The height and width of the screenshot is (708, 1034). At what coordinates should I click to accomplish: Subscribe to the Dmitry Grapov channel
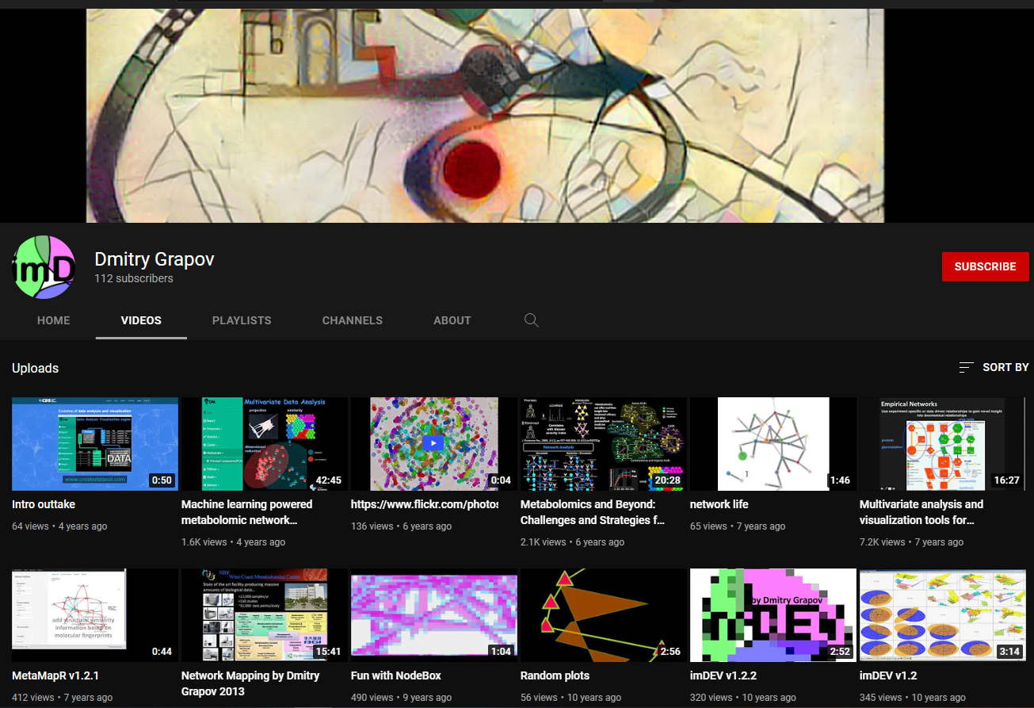point(985,266)
